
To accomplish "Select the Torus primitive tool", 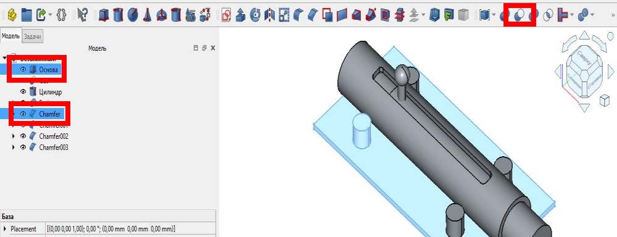I will pos(161,15).
